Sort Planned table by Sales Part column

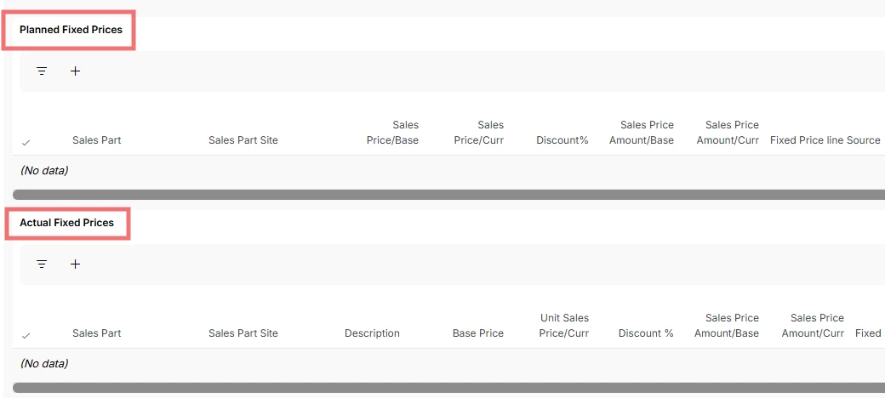tap(96, 140)
